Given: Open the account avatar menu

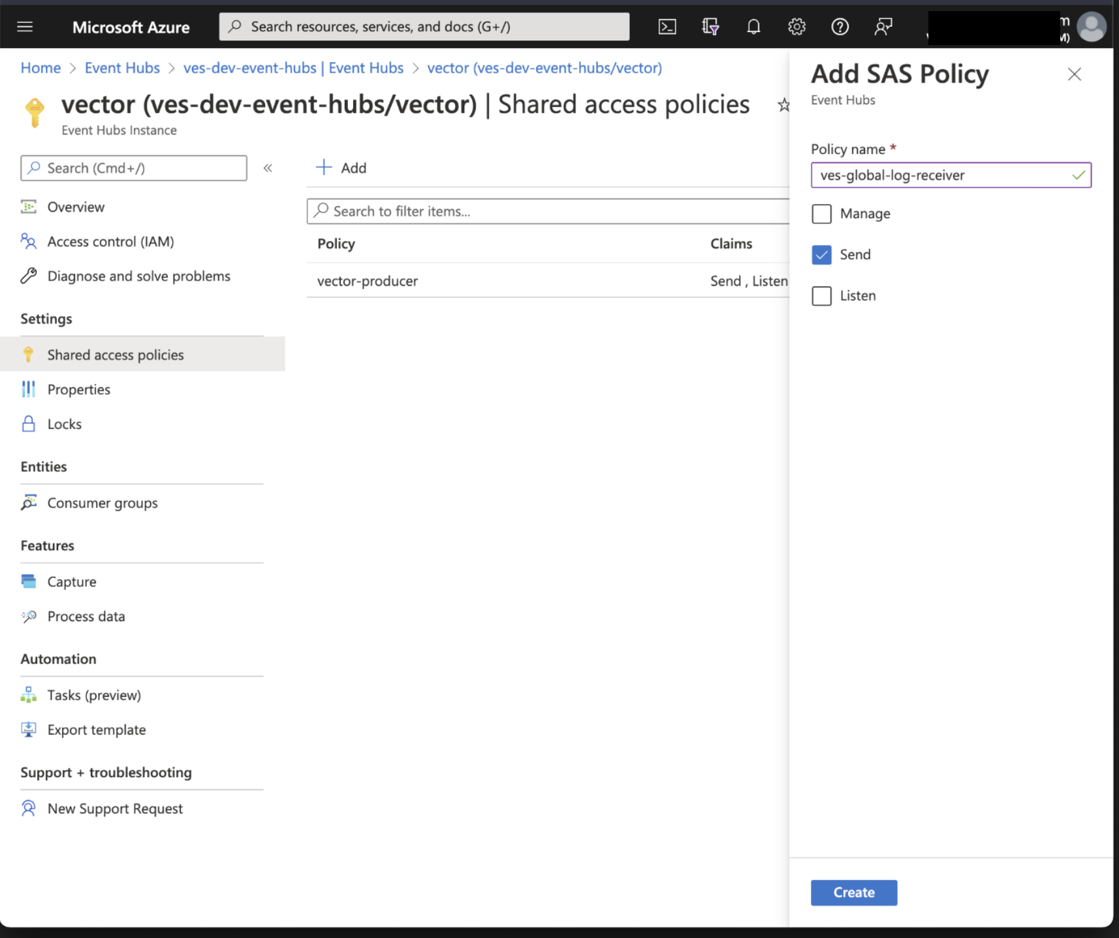Looking at the screenshot, I should point(1091,27).
